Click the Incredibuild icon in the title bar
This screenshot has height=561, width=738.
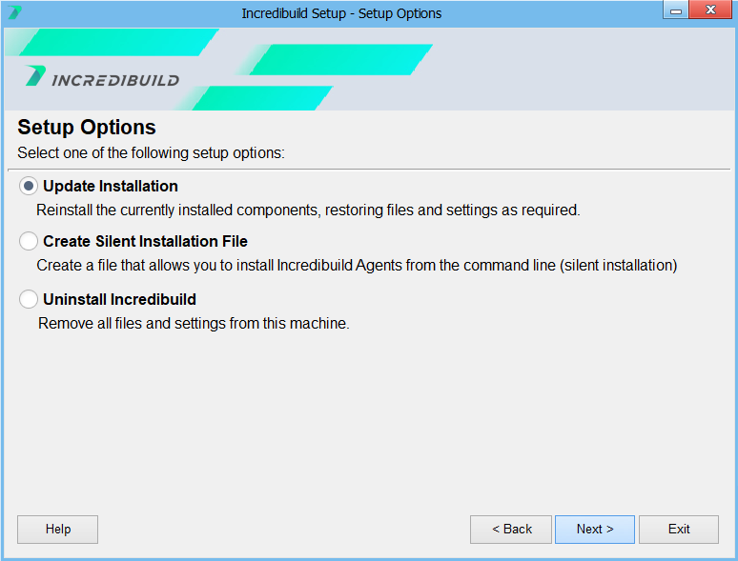point(14,13)
